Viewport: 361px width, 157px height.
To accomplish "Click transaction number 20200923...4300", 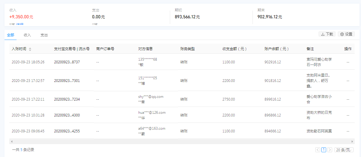I will [x=67, y=115].
